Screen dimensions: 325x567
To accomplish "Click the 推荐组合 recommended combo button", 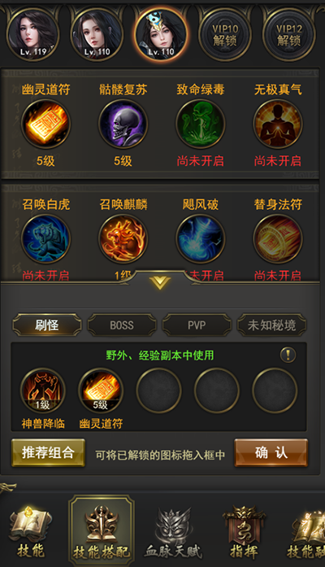I will point(48,453).
